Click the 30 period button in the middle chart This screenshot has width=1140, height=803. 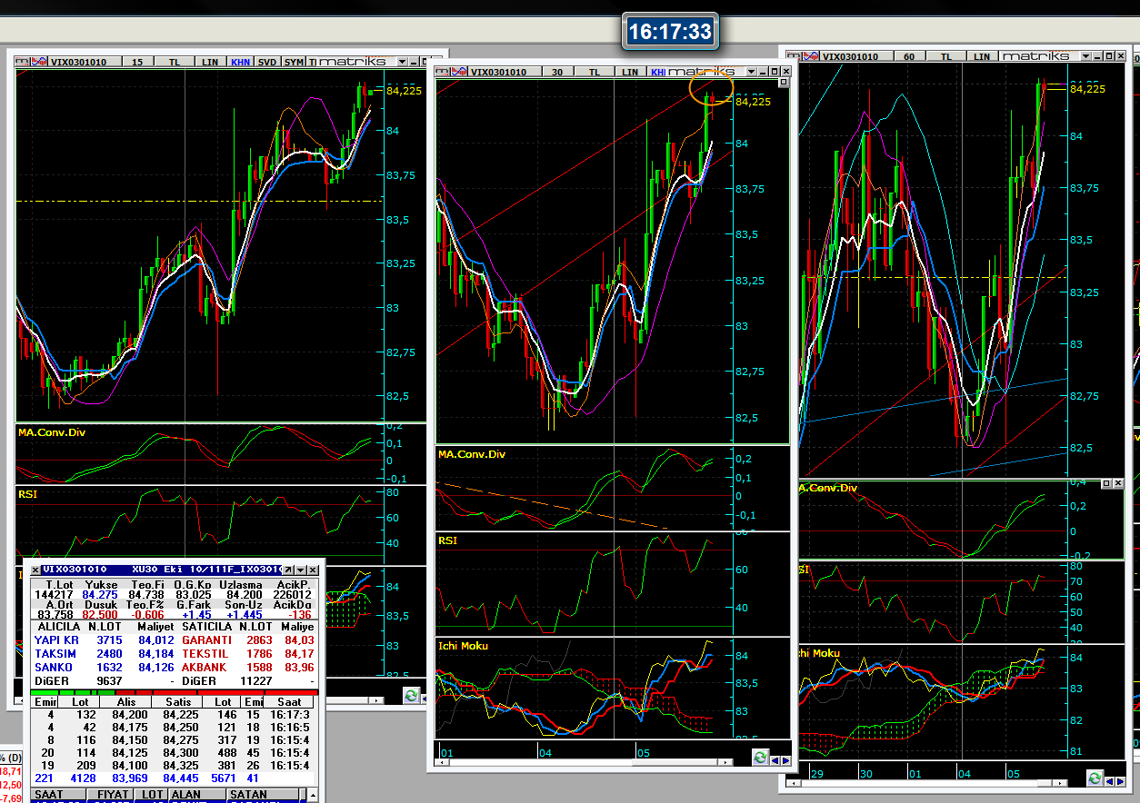(x=557, y=72)
